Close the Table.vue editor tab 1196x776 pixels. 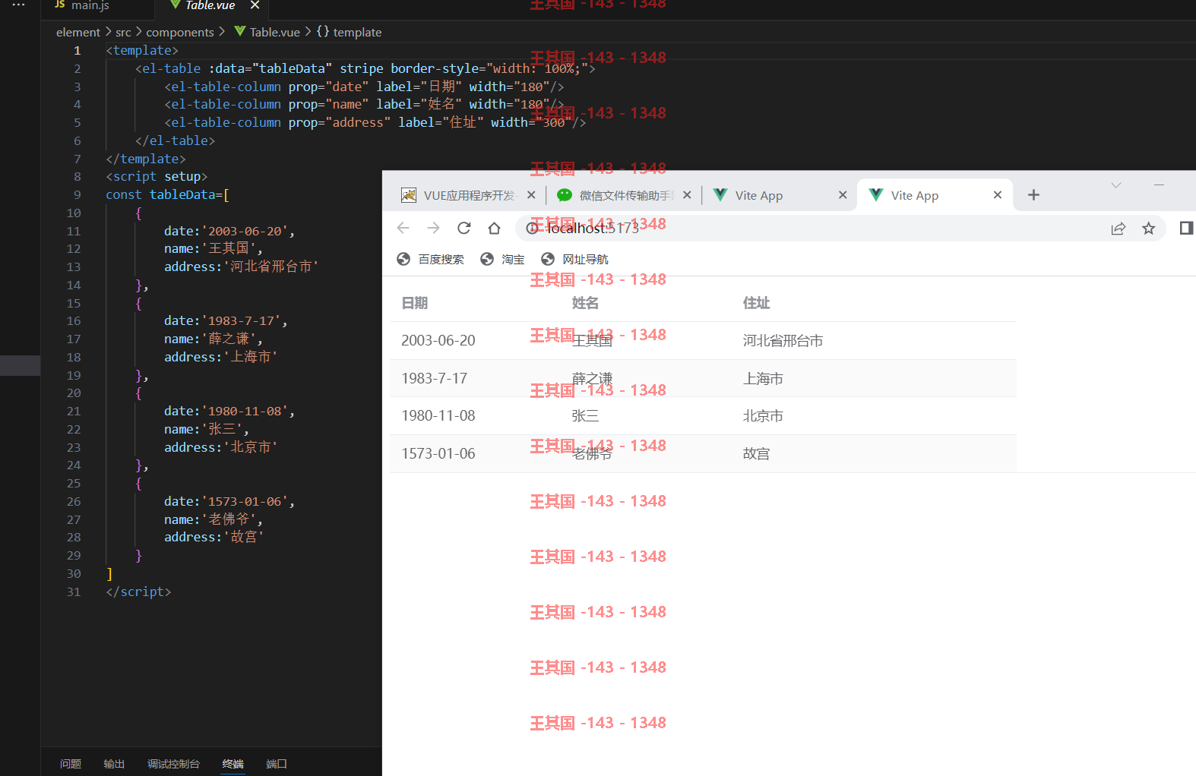255,5
